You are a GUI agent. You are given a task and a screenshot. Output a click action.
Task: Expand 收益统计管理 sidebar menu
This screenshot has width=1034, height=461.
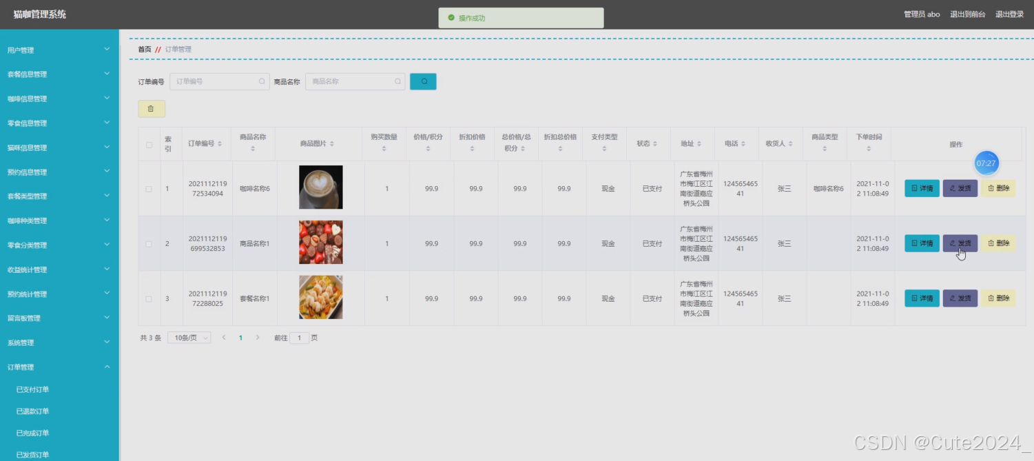click(x=59, y=270)
